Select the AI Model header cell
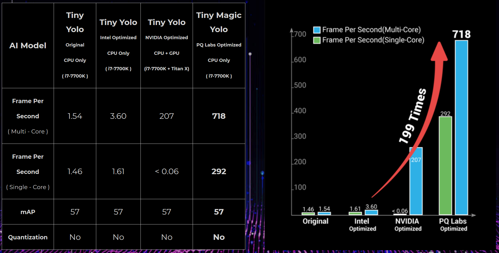This screenshot has height=253, width=499. (28, 45)
